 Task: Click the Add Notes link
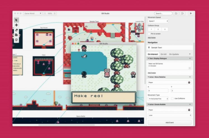click(x=152, y=37)
